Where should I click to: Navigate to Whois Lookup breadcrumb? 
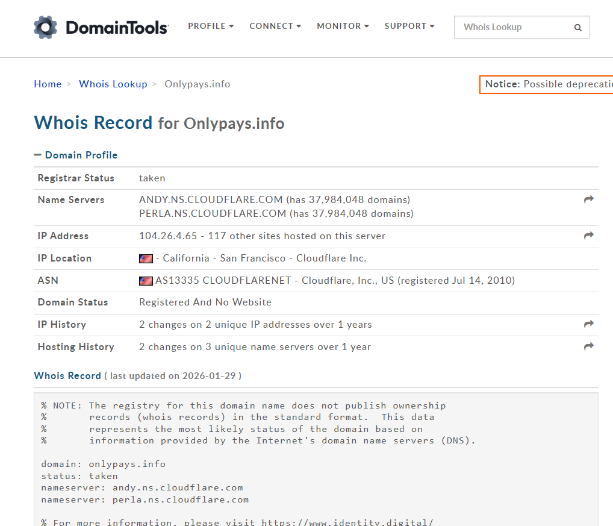[x=113, y=84]
